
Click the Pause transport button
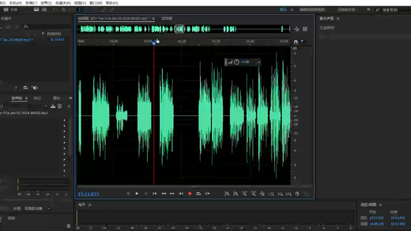[x=146, y=194]
